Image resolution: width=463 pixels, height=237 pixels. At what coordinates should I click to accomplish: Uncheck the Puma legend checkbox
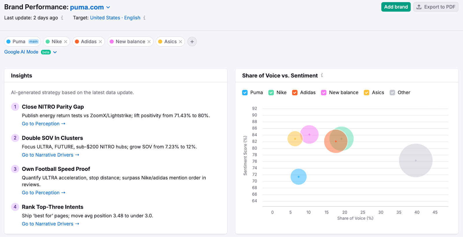coord(245,92)
